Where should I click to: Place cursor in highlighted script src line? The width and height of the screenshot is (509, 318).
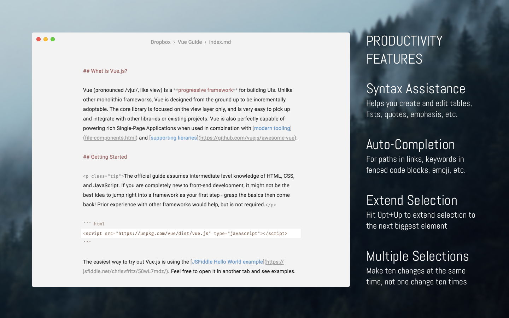point(191,233)
